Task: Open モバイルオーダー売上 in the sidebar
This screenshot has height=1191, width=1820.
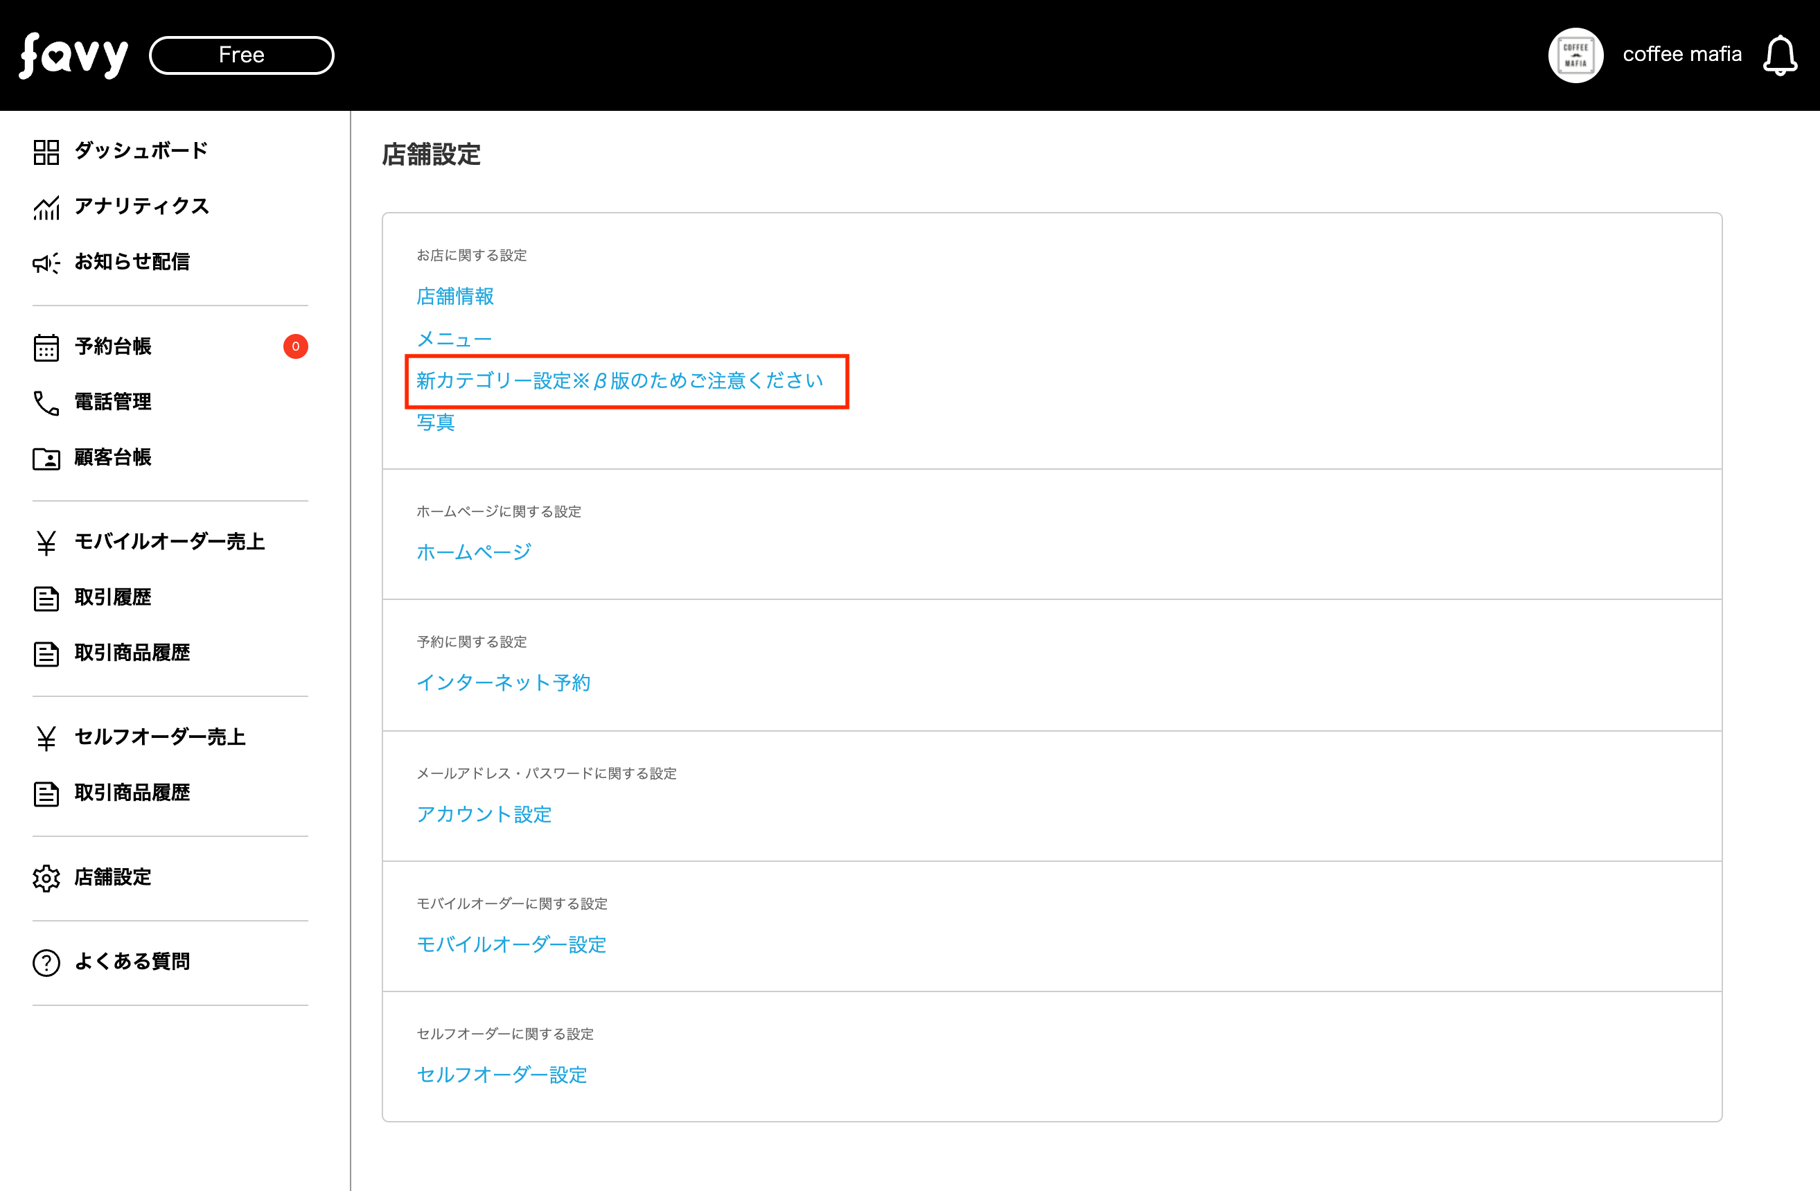Action: (x=169, y=542)
